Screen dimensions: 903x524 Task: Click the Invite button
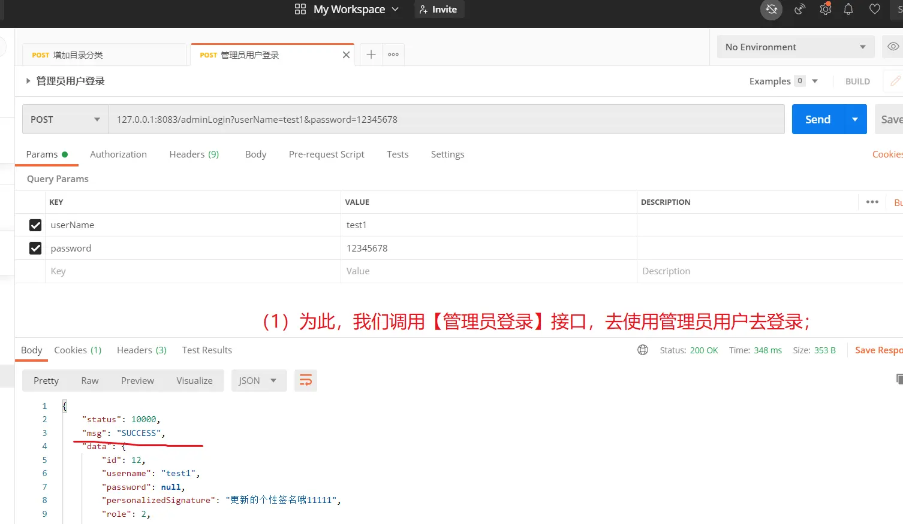[x=439, y=10]
